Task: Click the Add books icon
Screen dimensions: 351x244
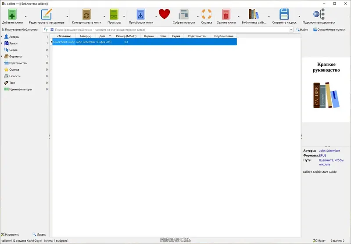Action: point(12,14)
